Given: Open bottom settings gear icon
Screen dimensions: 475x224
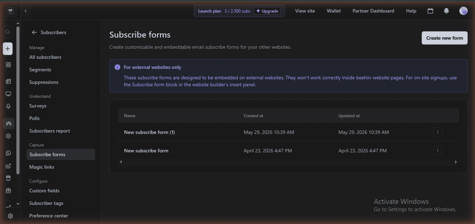Looking at the screenshot, I should click(10, 216).
